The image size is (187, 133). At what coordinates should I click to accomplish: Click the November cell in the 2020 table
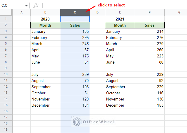click(x=45, y=99)
